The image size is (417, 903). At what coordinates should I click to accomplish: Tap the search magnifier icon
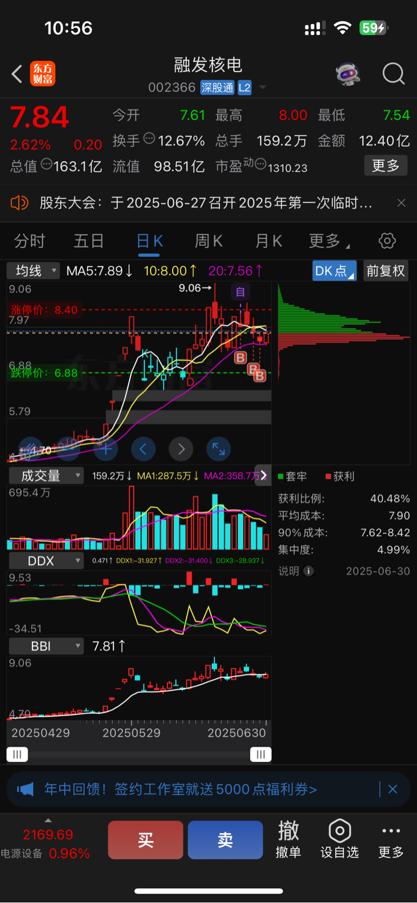pyautogui.click(x=394, y=73)
